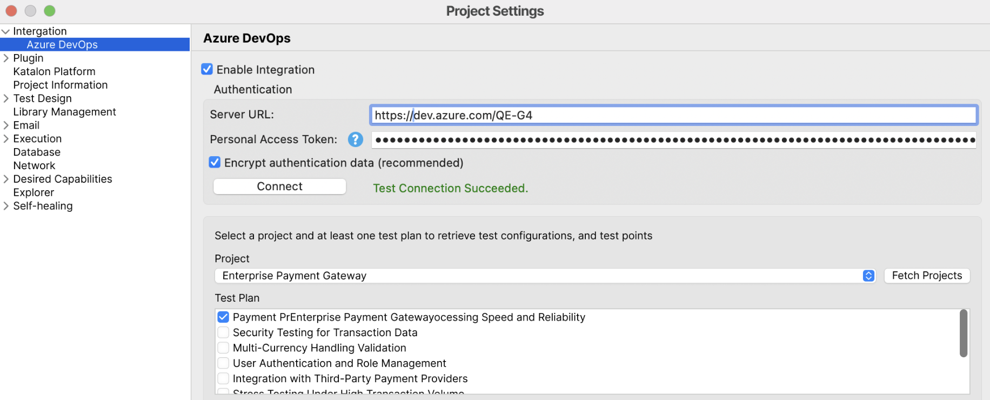Check Integration with Third-Party Payment Providers

click(x=223, y=378)
